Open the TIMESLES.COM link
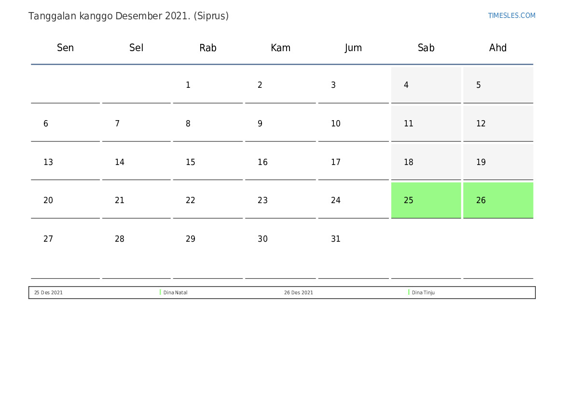Image resolution: width=564 pixels, height=399 pixels. click(x=511, y=15)
